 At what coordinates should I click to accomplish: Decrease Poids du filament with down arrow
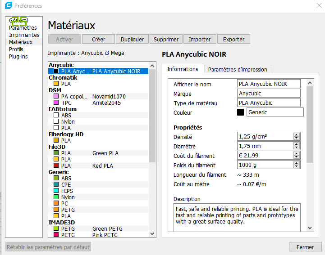coord(297,167)
